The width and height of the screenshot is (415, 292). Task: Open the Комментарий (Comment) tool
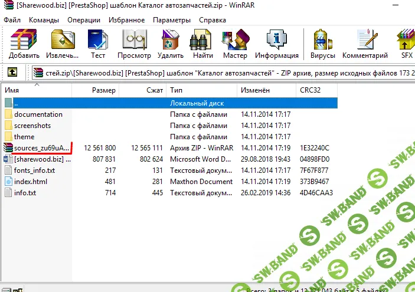click(367, 40)
